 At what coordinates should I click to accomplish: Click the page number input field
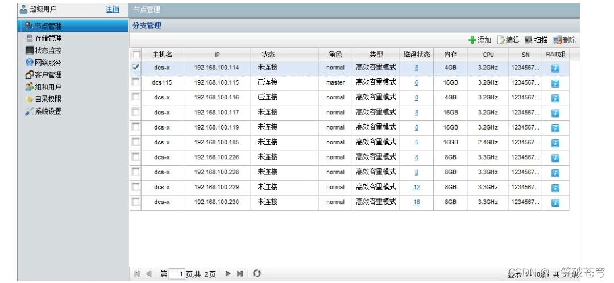point(177,274)
